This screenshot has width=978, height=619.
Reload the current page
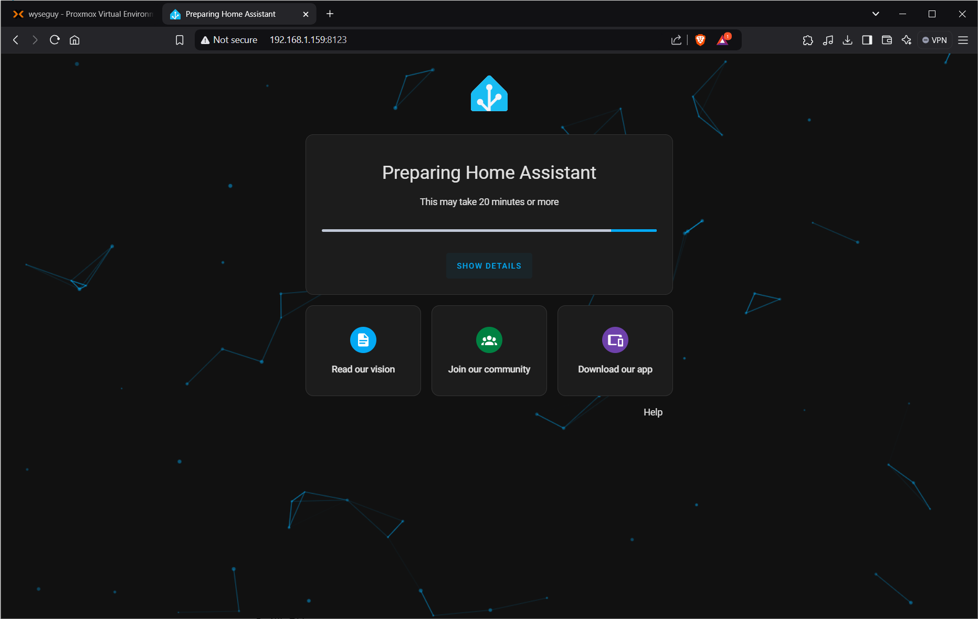tap(55, 40)
